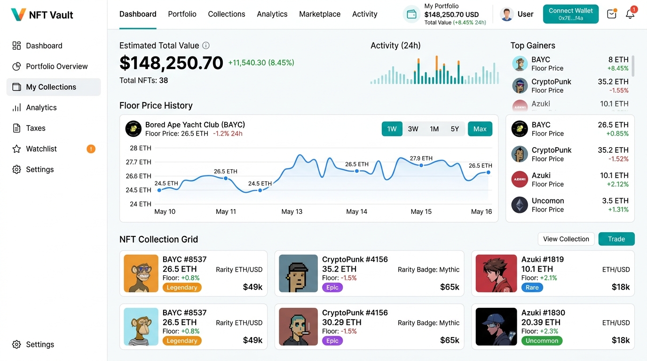Click the wallet icon beside My Portfolio
The image size is (647, 361).
coord(411,14)
